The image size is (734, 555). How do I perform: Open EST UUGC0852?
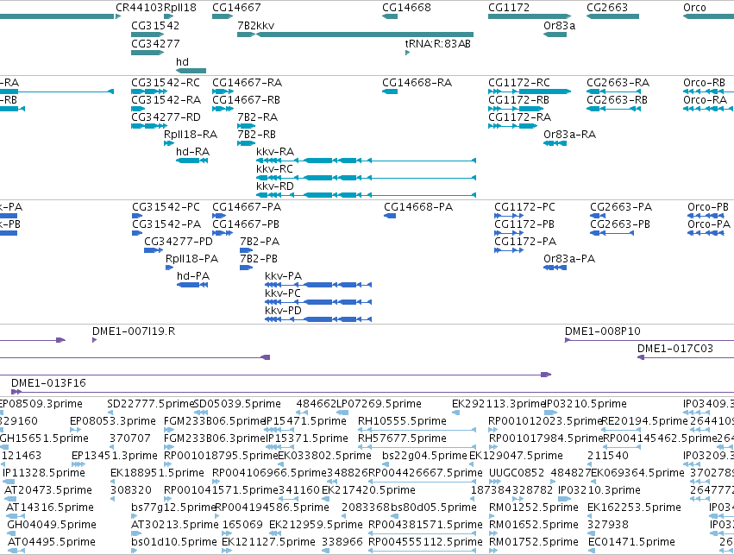coord(517,473)
